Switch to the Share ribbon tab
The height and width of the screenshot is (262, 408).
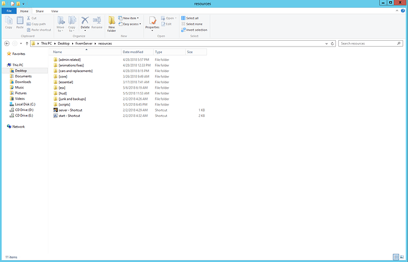40,11
